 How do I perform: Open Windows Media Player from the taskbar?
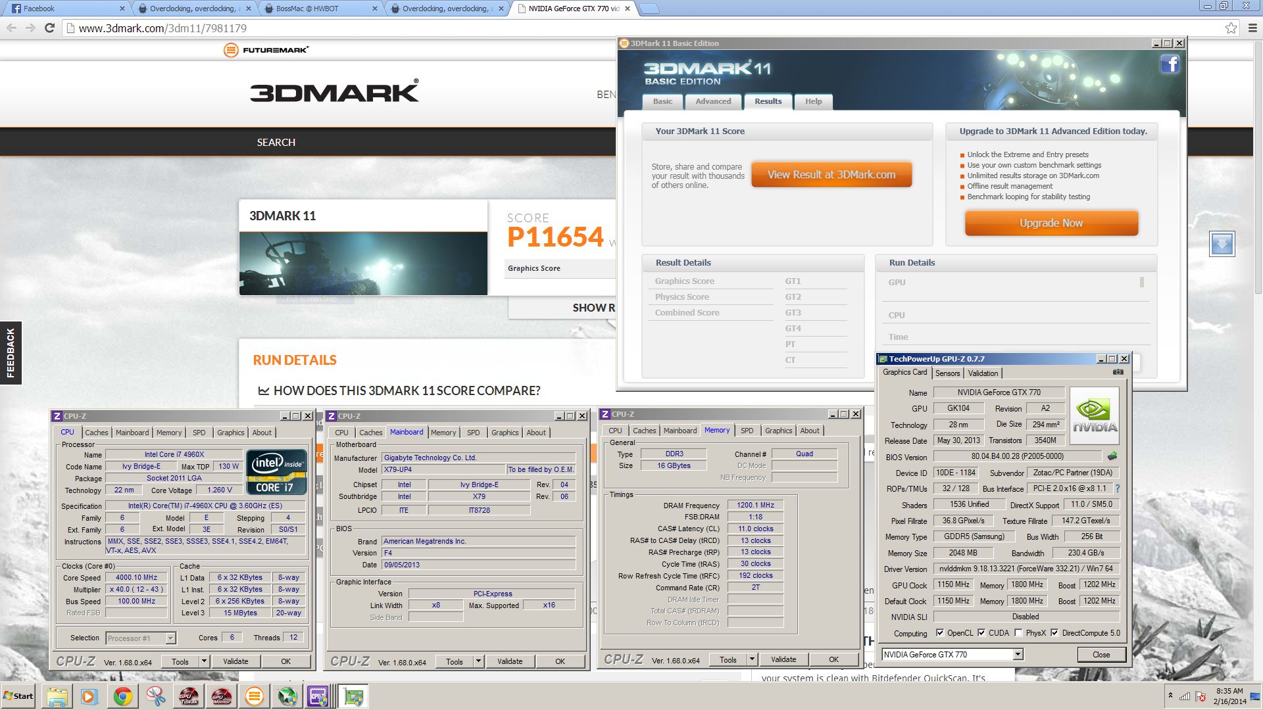coord(89,697)
